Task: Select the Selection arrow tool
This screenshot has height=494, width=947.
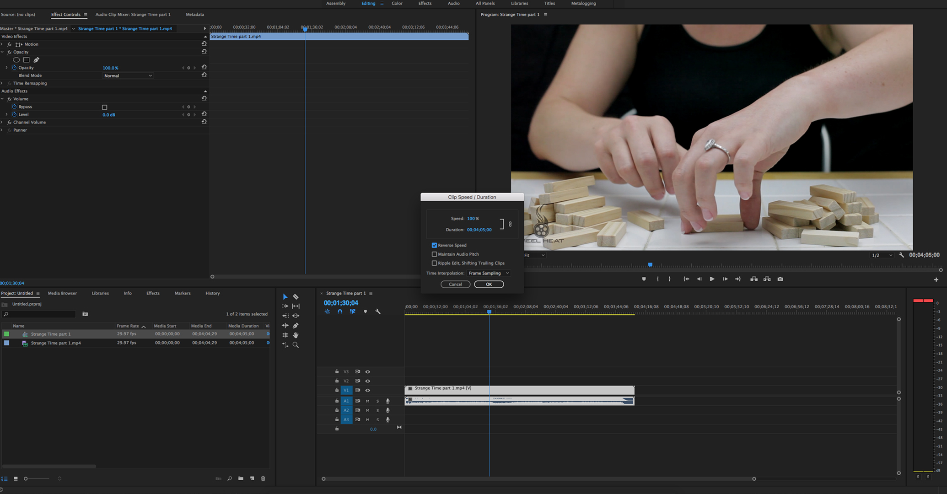Action: click(x=285, y=297)
